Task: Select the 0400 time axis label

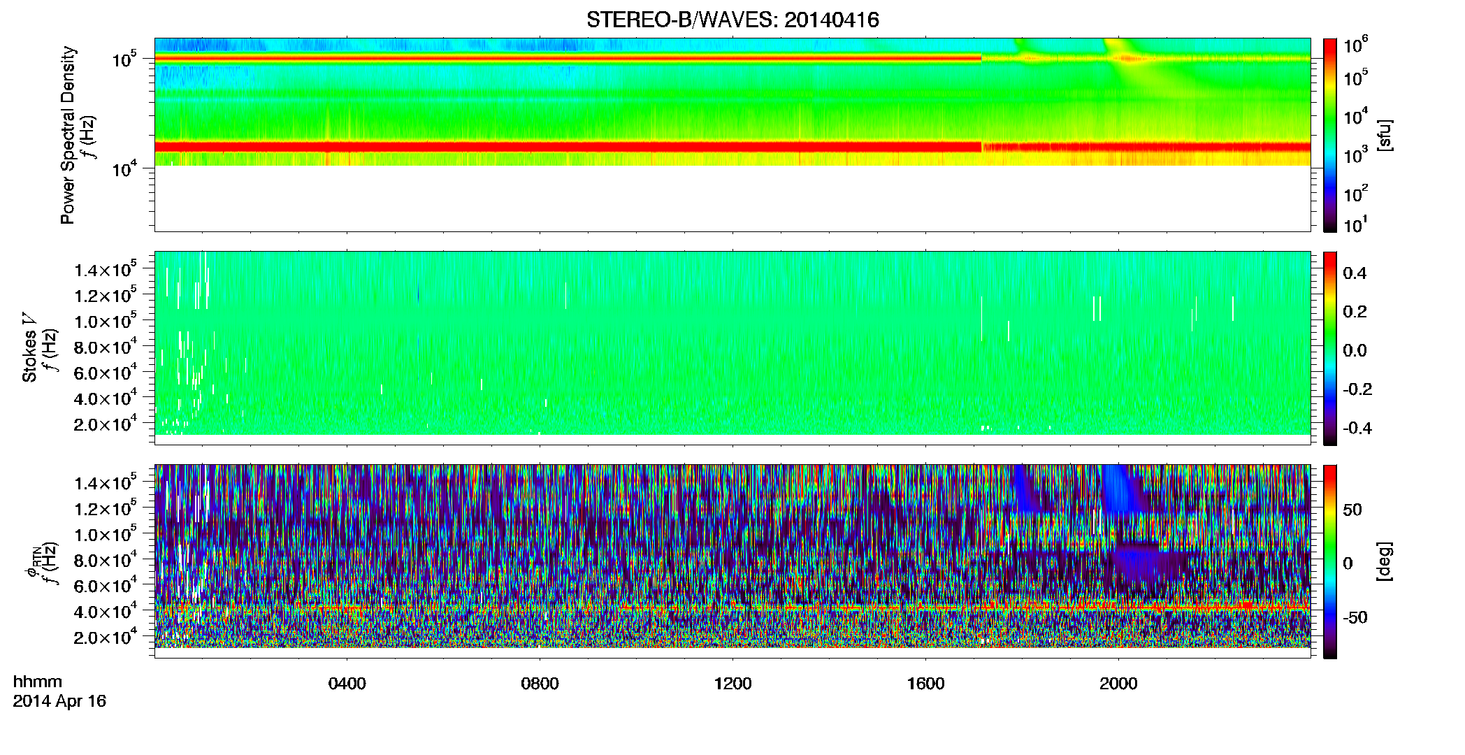Action: tap(347, 684)
